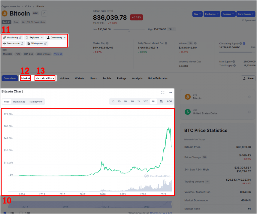257x214 pixels.
Task: Open the Gaming dropdown
Action: (x=228, y=14)
